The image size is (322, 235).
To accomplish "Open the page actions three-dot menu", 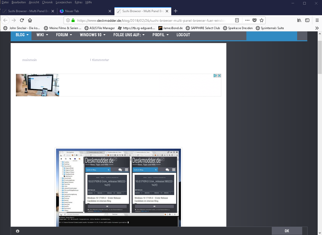I will [247, 20].
